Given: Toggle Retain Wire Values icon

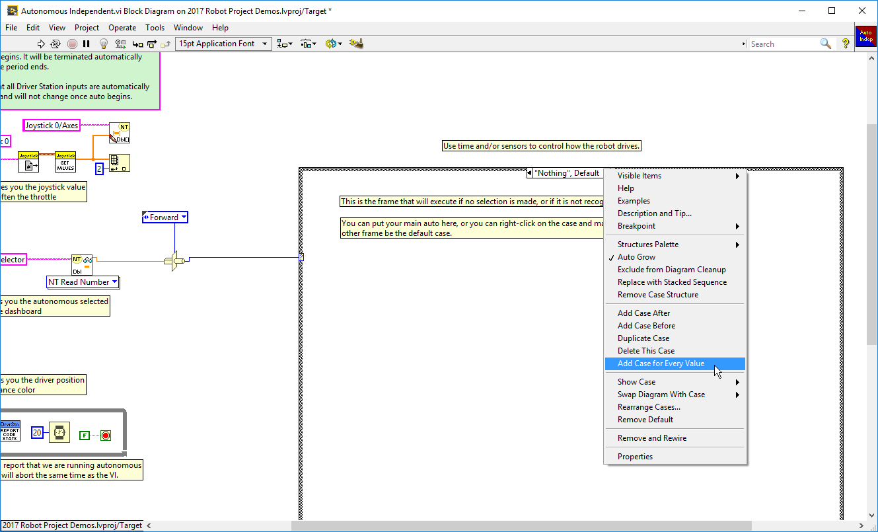Looking at the screenshot, I should (121, 44).
